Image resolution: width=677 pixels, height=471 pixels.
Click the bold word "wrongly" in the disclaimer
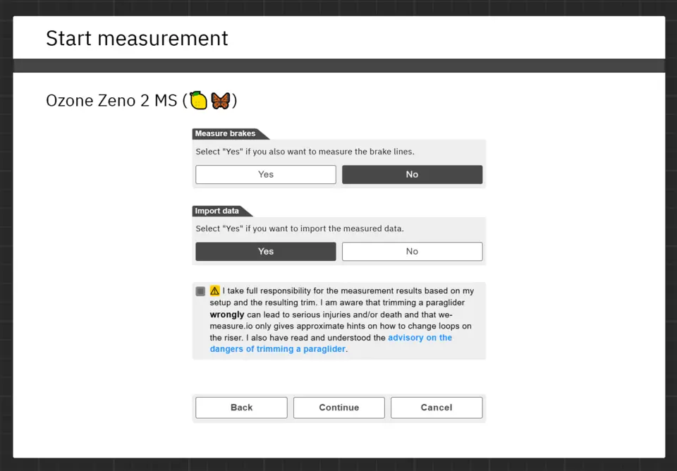[x=226, y=314]
